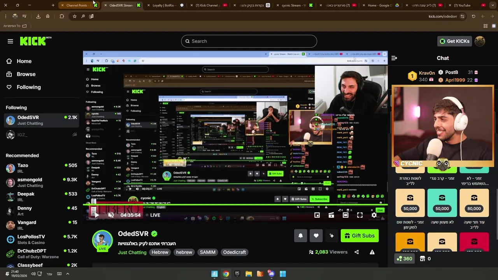Viewport: 498px width, 280px height.
Task: Click the channel points 360 balance
Action: click(404, 259)
